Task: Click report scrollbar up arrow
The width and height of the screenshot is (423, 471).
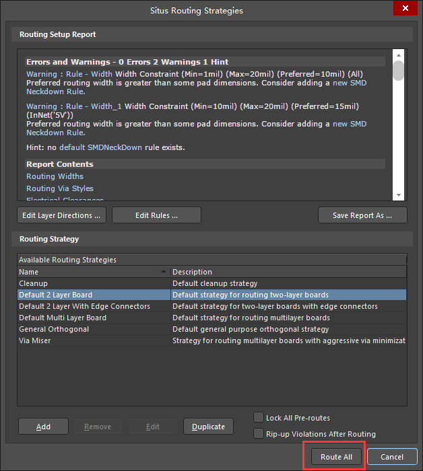Action: click(x=399, y=55)
